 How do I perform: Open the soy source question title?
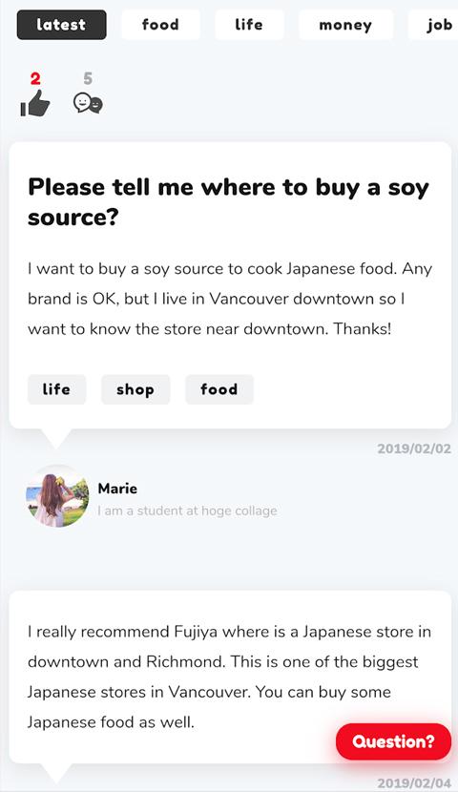pos(228,202)
